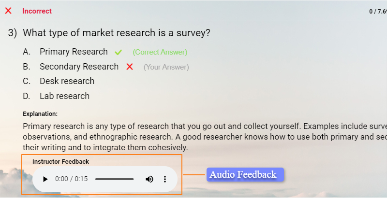Click the (Your Answer) label

point(166,67)
